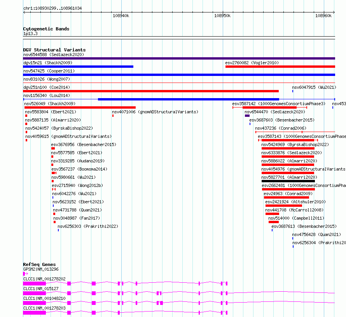Click esv3567237 (Boomsma2014) label
Image resolution: width=346 pixels, height=317 pixels.
79,169
